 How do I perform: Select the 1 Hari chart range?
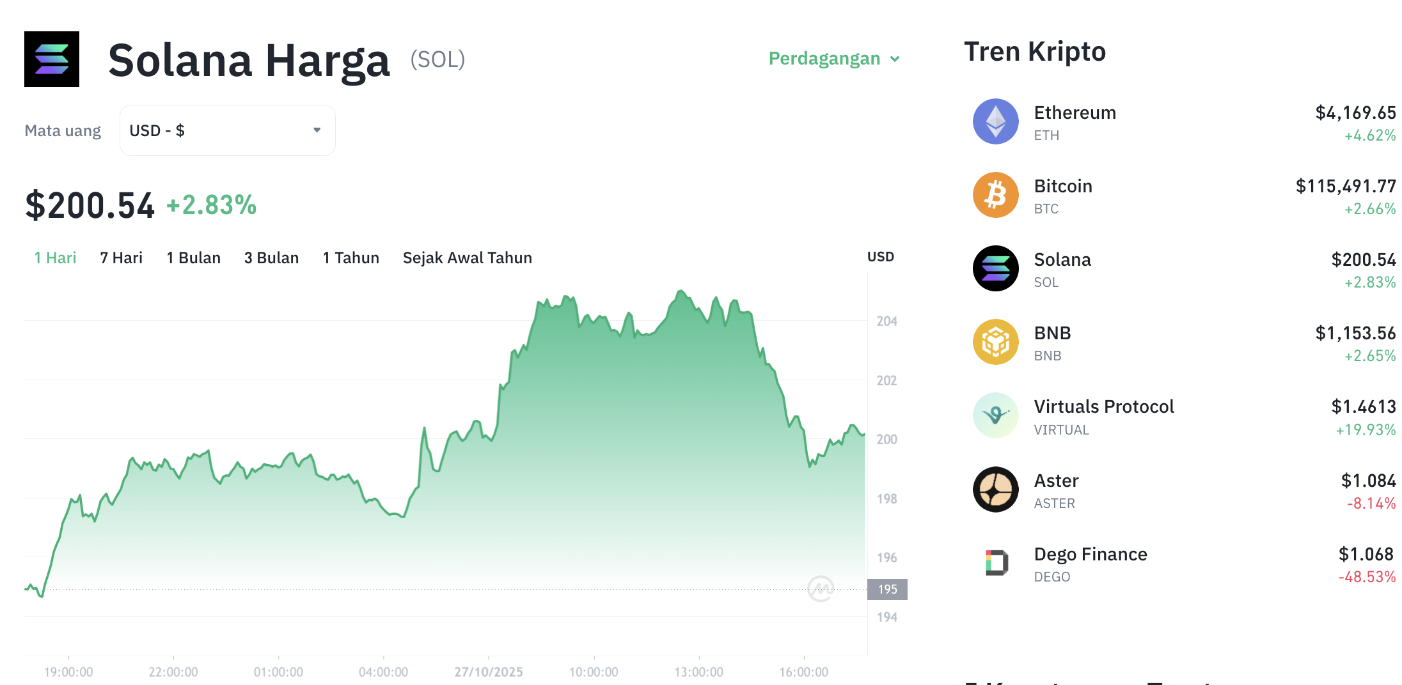pyautogui.click(x=55, y=258)
